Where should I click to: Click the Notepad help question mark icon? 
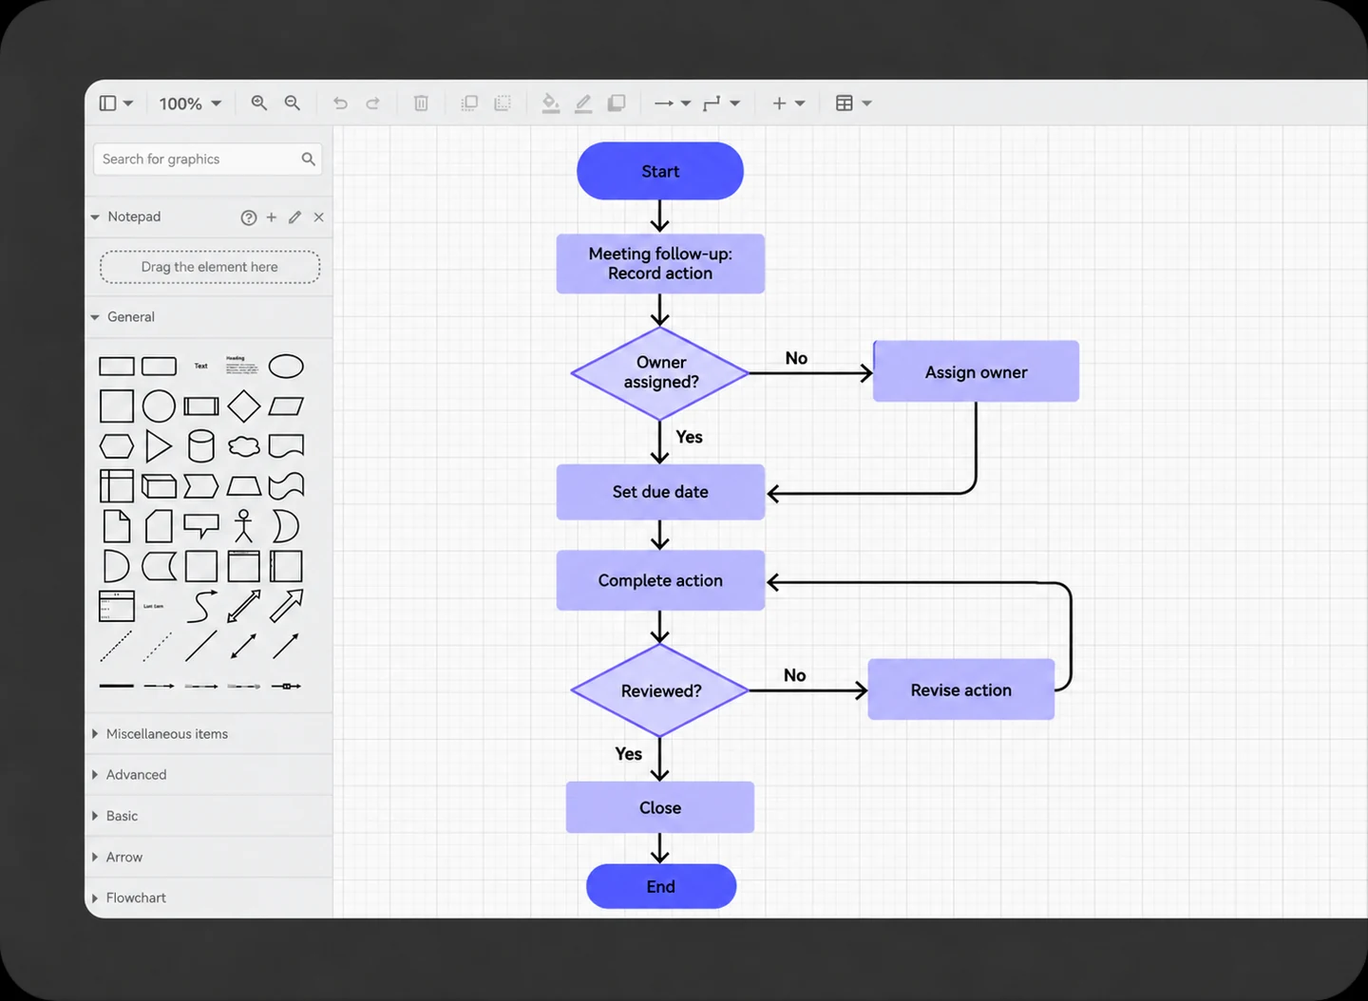coord(249,217)
